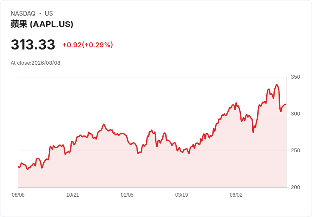Viewport: 312px width, 217px height.
Task: Click the chart line's rightmost end point
Action: (x=286, y=104)
